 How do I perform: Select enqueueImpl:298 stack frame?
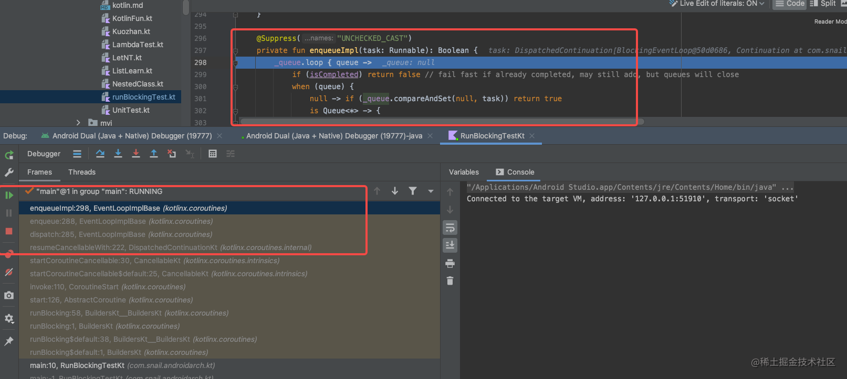pos(229,208)
